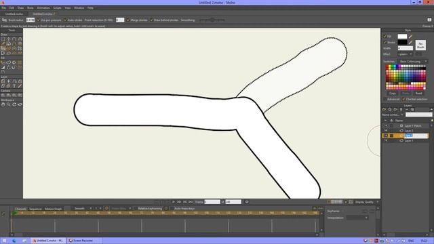
Task: Open the Display Quality dropdown
Action: click(x=366, y=202)
